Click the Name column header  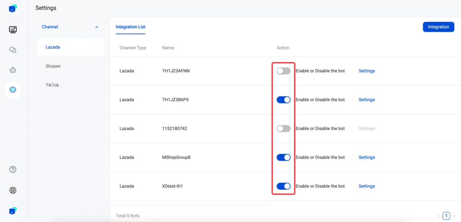point(168,48)
